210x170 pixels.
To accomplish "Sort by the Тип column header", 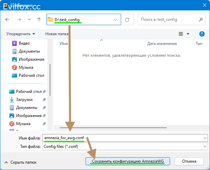I will pos(199,44).
